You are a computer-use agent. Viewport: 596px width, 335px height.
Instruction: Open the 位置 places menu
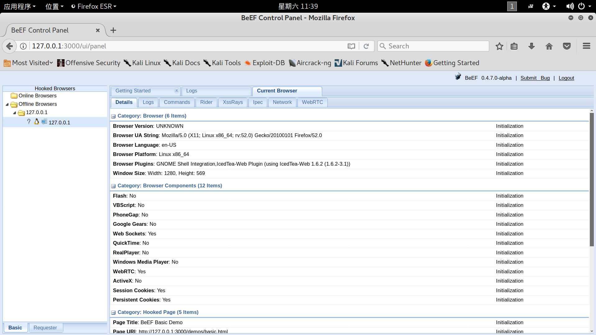tap(54, 6)
